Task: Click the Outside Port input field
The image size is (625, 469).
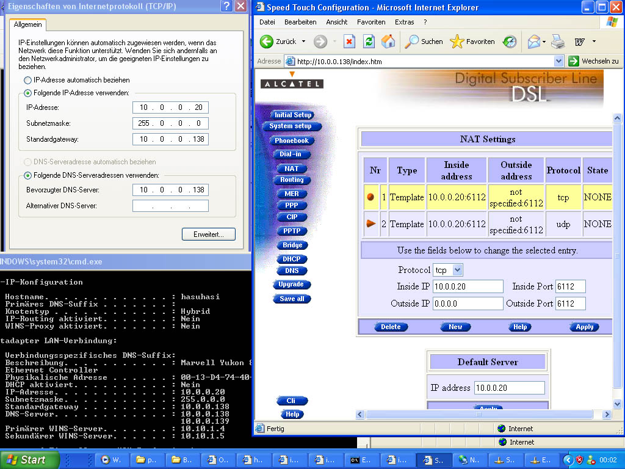Action: 571,304
